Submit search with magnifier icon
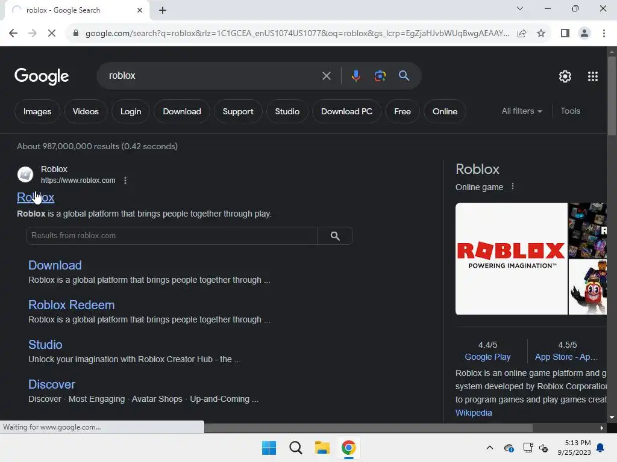This screenshot has width=617, height=462. click(404, 75)
